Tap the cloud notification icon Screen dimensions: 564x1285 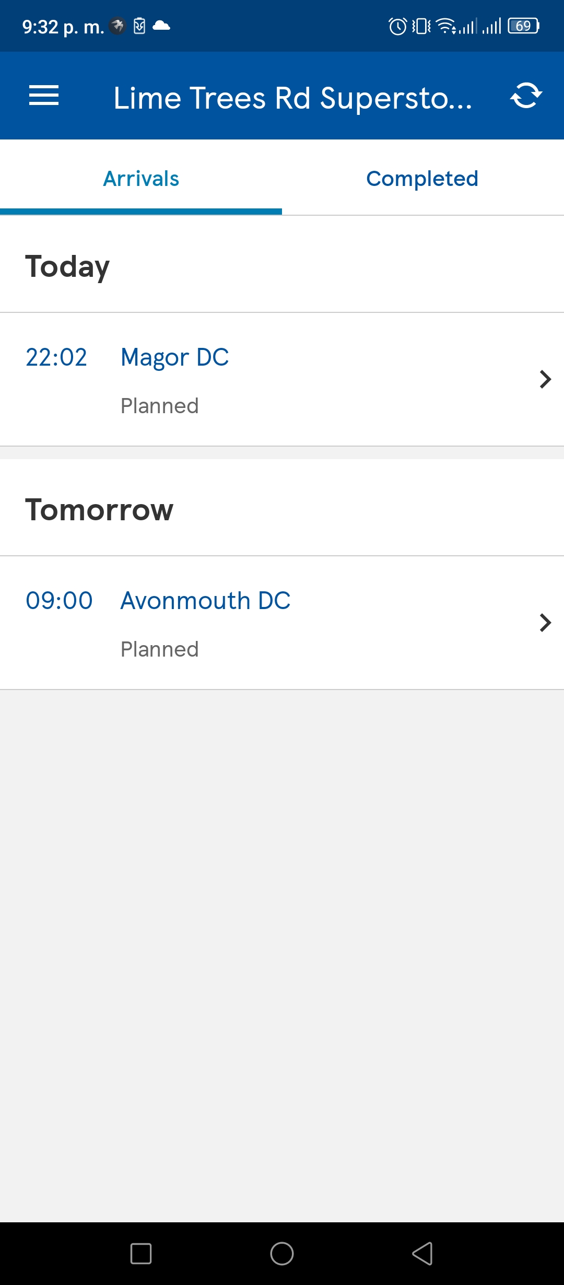tap(161, 26)
